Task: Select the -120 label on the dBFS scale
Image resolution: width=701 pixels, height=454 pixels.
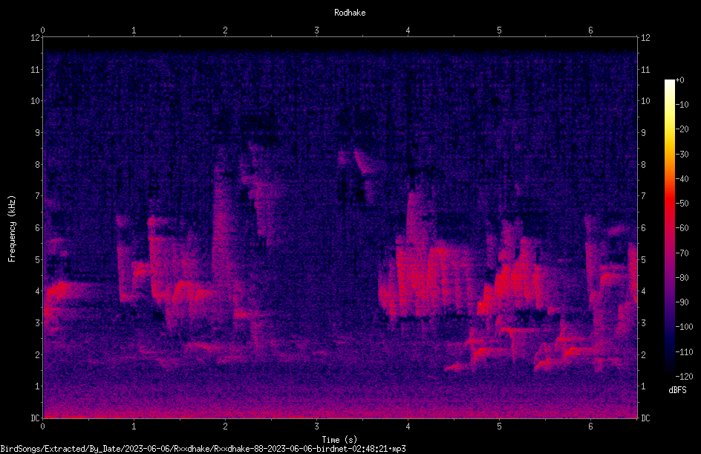Action: pos(684,377)
